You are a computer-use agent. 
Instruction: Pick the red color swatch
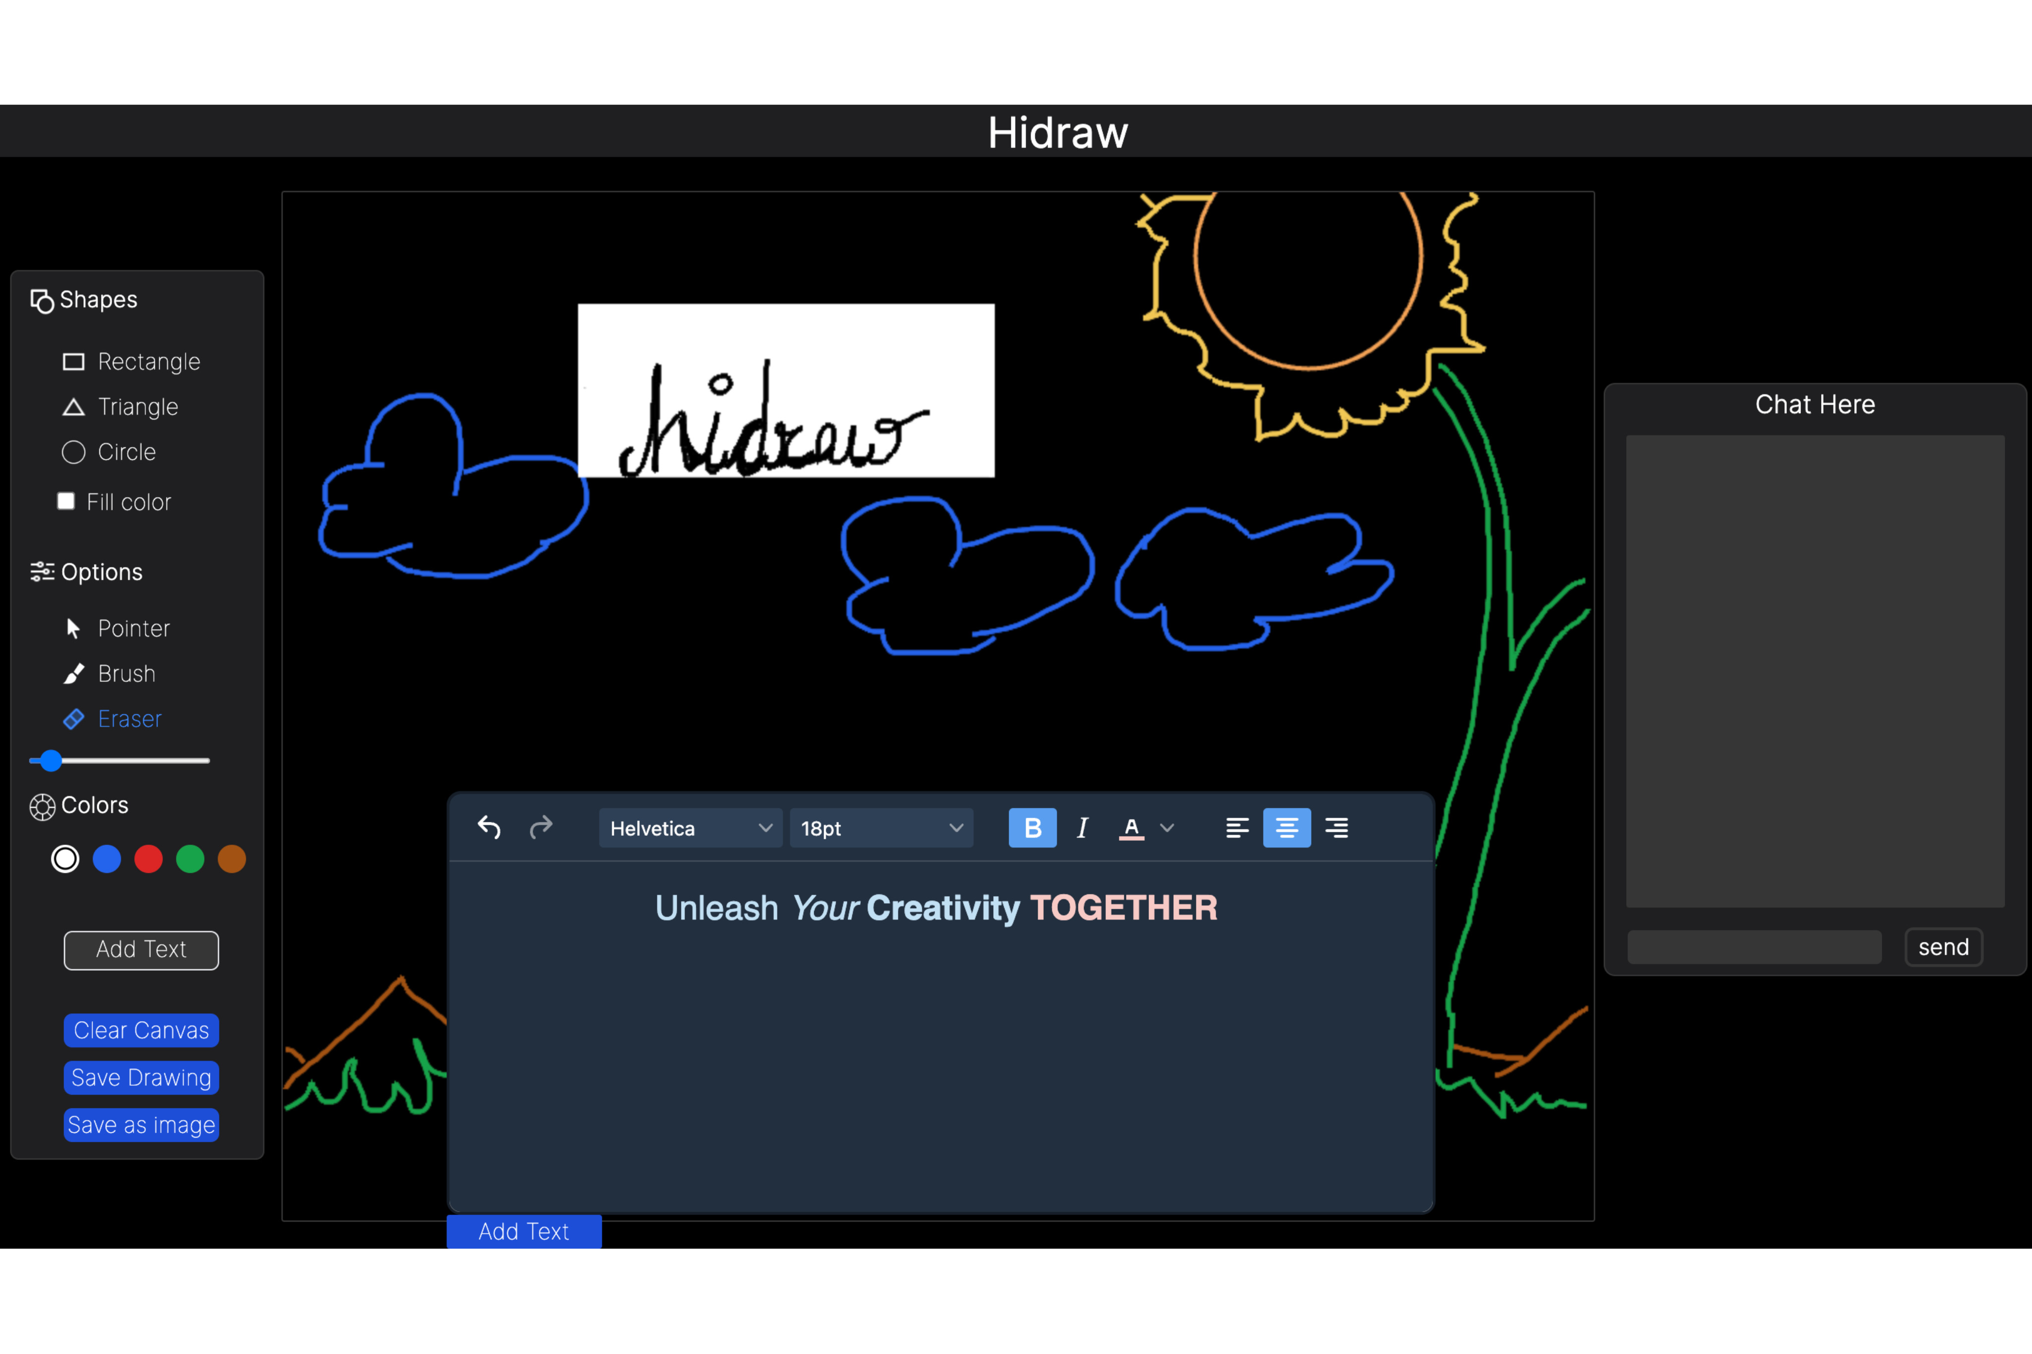(x=148, y=859)
